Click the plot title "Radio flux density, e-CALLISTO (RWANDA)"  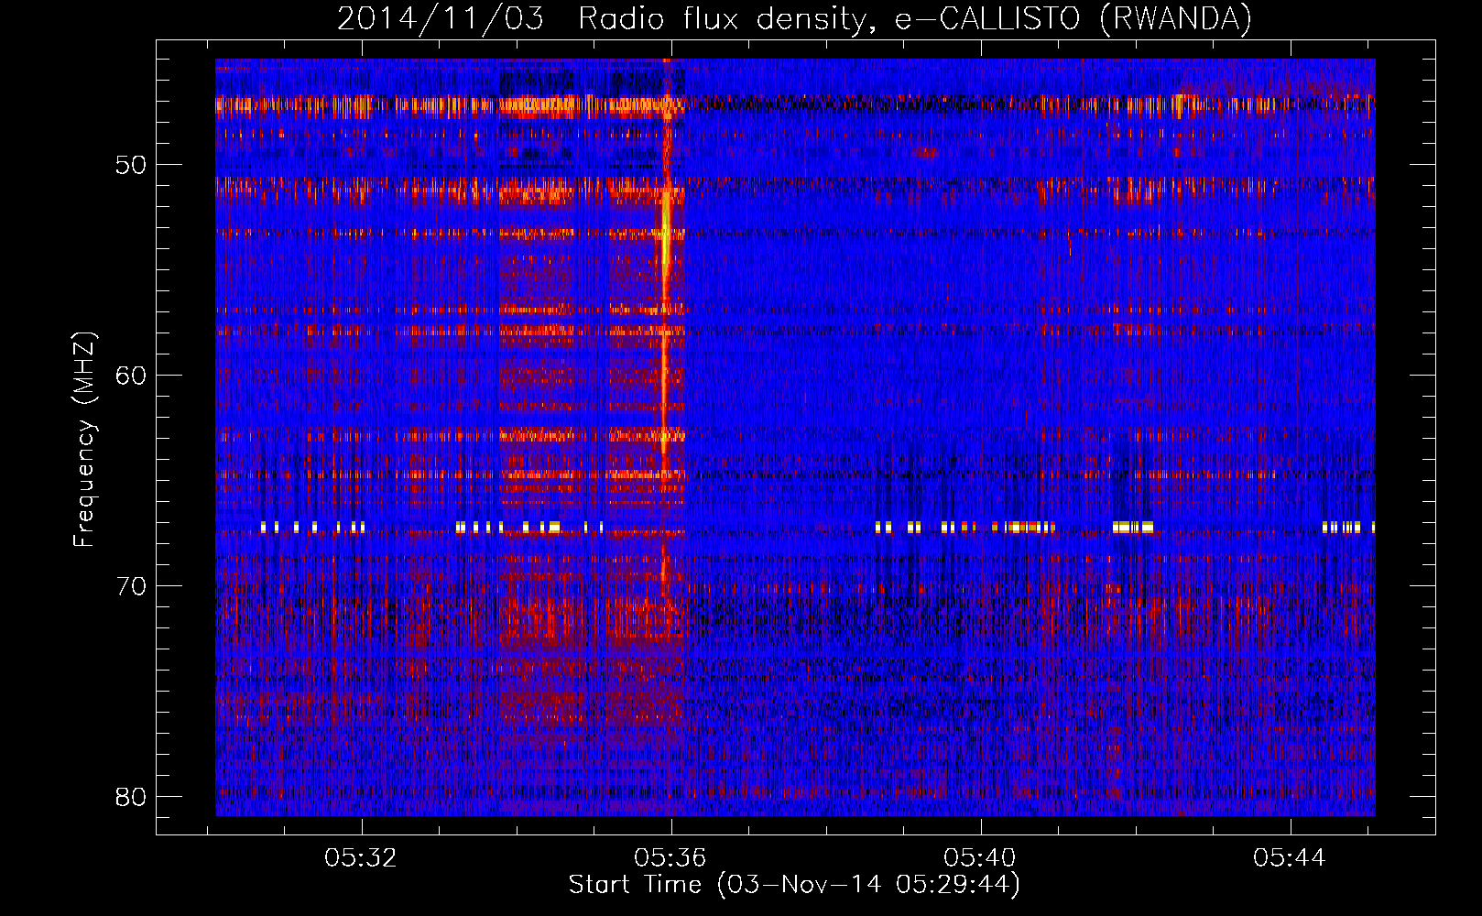click(914, 19)
